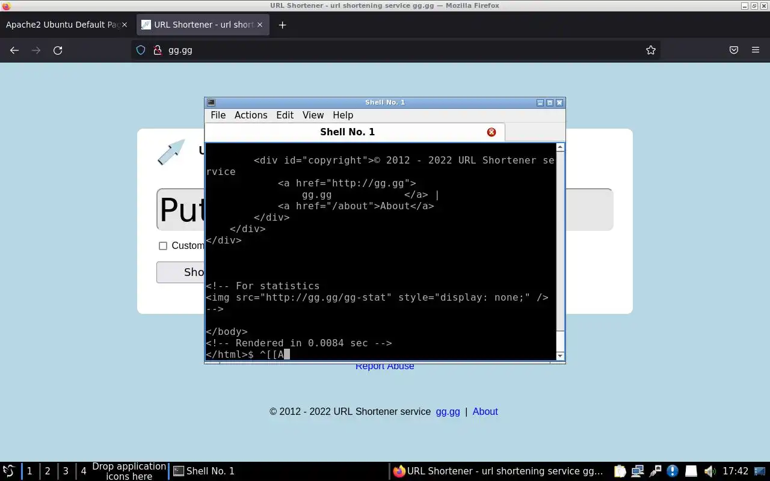Screen dimensions: 770x481
Task: Activate Firefox URL Shortener taskbar entry
Action: [x=498, y=471]
